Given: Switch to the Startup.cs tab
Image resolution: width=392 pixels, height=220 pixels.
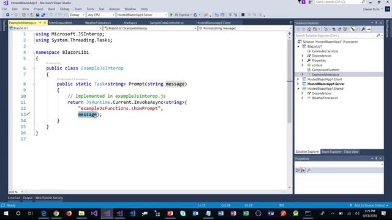Looking at the screenshot, I should pos(130,23).
